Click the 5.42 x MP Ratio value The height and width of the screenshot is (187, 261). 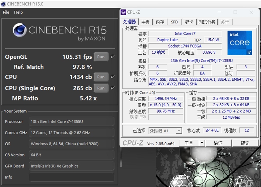click(88, 98)
